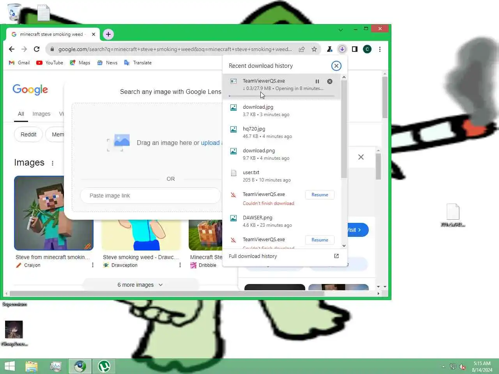Close the side image preview panel
This screenshot has width=499, height=374.
click(x=361, y=157)
